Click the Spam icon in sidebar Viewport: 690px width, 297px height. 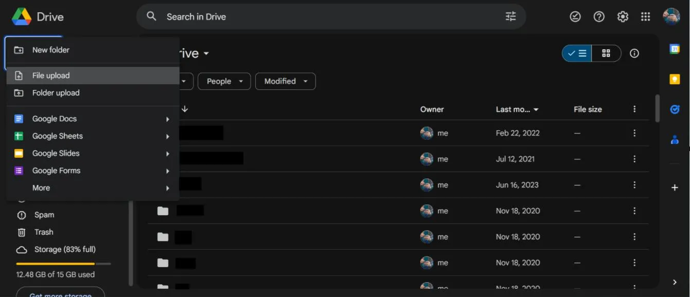click(22, 215)
